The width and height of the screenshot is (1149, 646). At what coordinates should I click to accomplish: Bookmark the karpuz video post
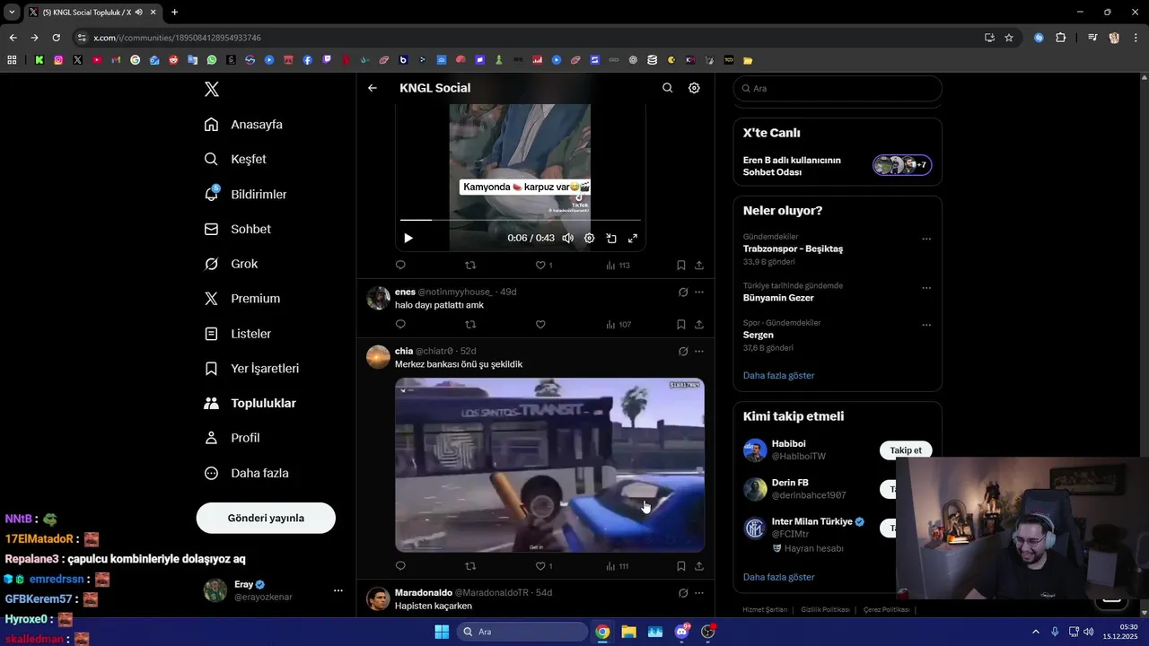pyautogui.click(x=680, y=265)
